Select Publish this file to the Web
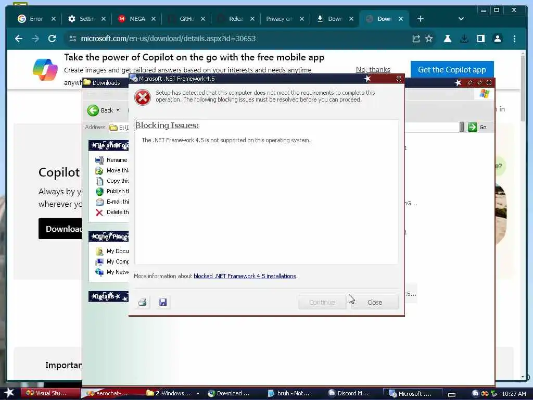The width and height of the screenshot is (533, 400). tap(112, 191)
